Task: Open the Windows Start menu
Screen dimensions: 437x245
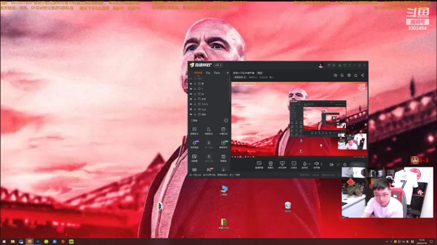Action: click(x=4, y=242)
